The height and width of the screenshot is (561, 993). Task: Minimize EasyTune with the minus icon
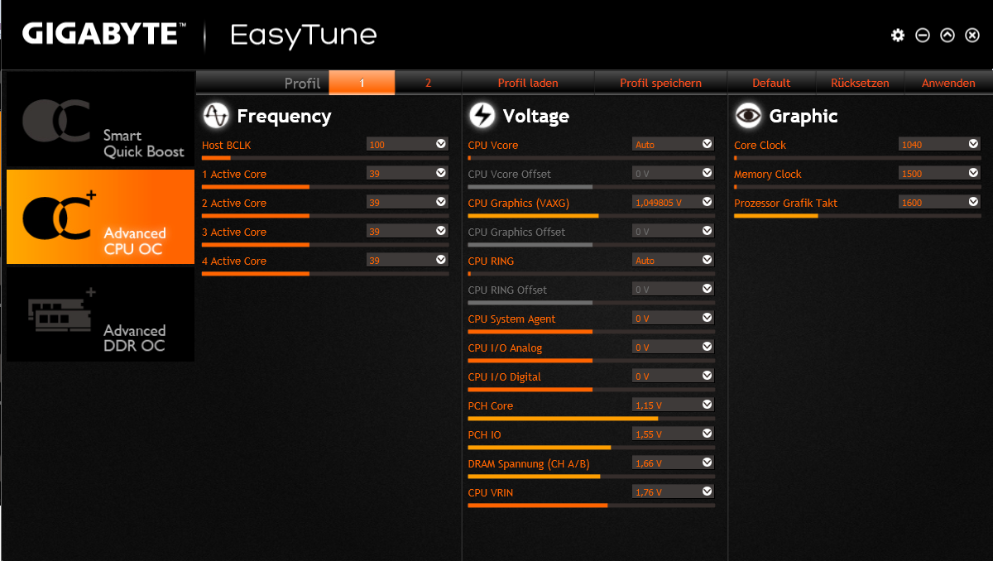click(x=923, y=36)
